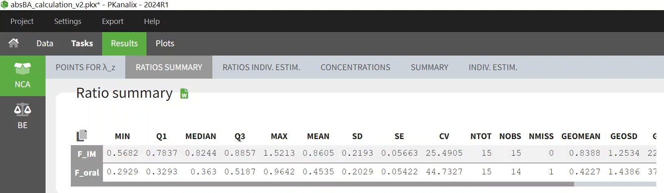This screenshot has height=193, width=664.
Task: Open the Export menu
Action: pos(113,21)
